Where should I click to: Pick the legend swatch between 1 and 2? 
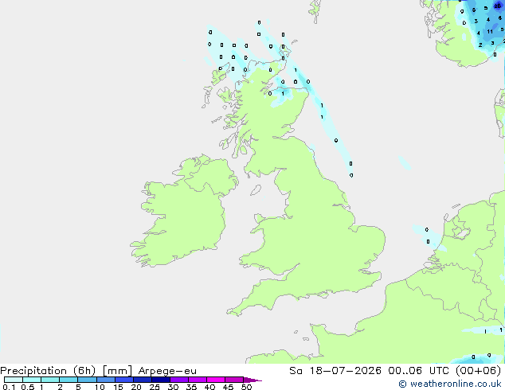[50, 380]
